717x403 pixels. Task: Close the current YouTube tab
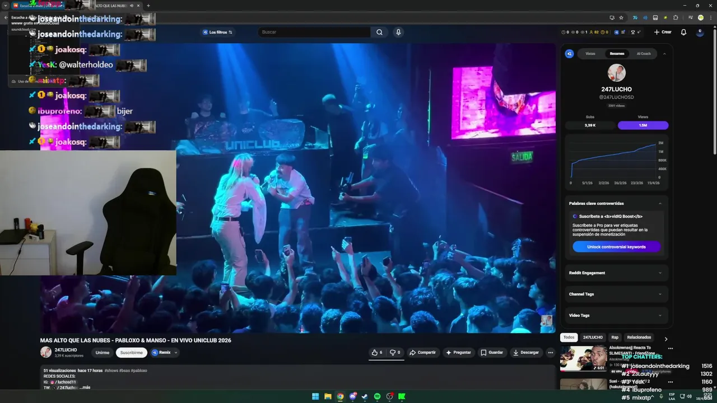coord(138,6)
